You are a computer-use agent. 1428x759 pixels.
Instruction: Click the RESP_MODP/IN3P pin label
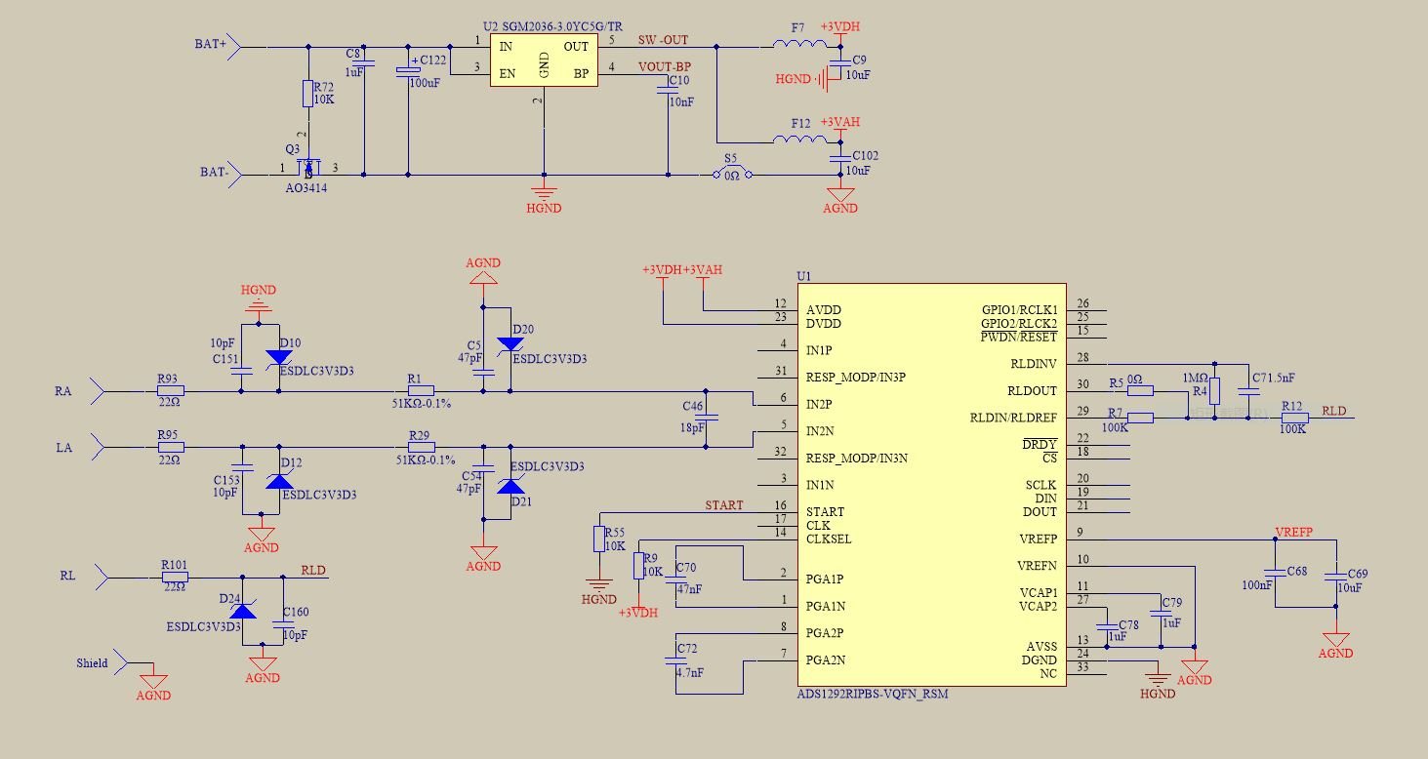tap(856, 377)
